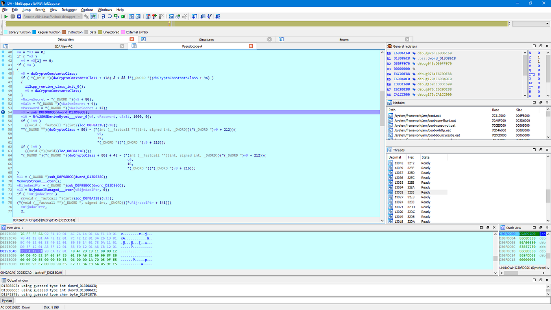Suspend the process using the pause icon
551x310 pixels.
(12, 17)
